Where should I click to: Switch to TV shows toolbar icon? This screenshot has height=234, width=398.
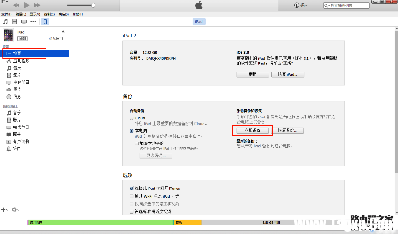[x=24, y=22]
